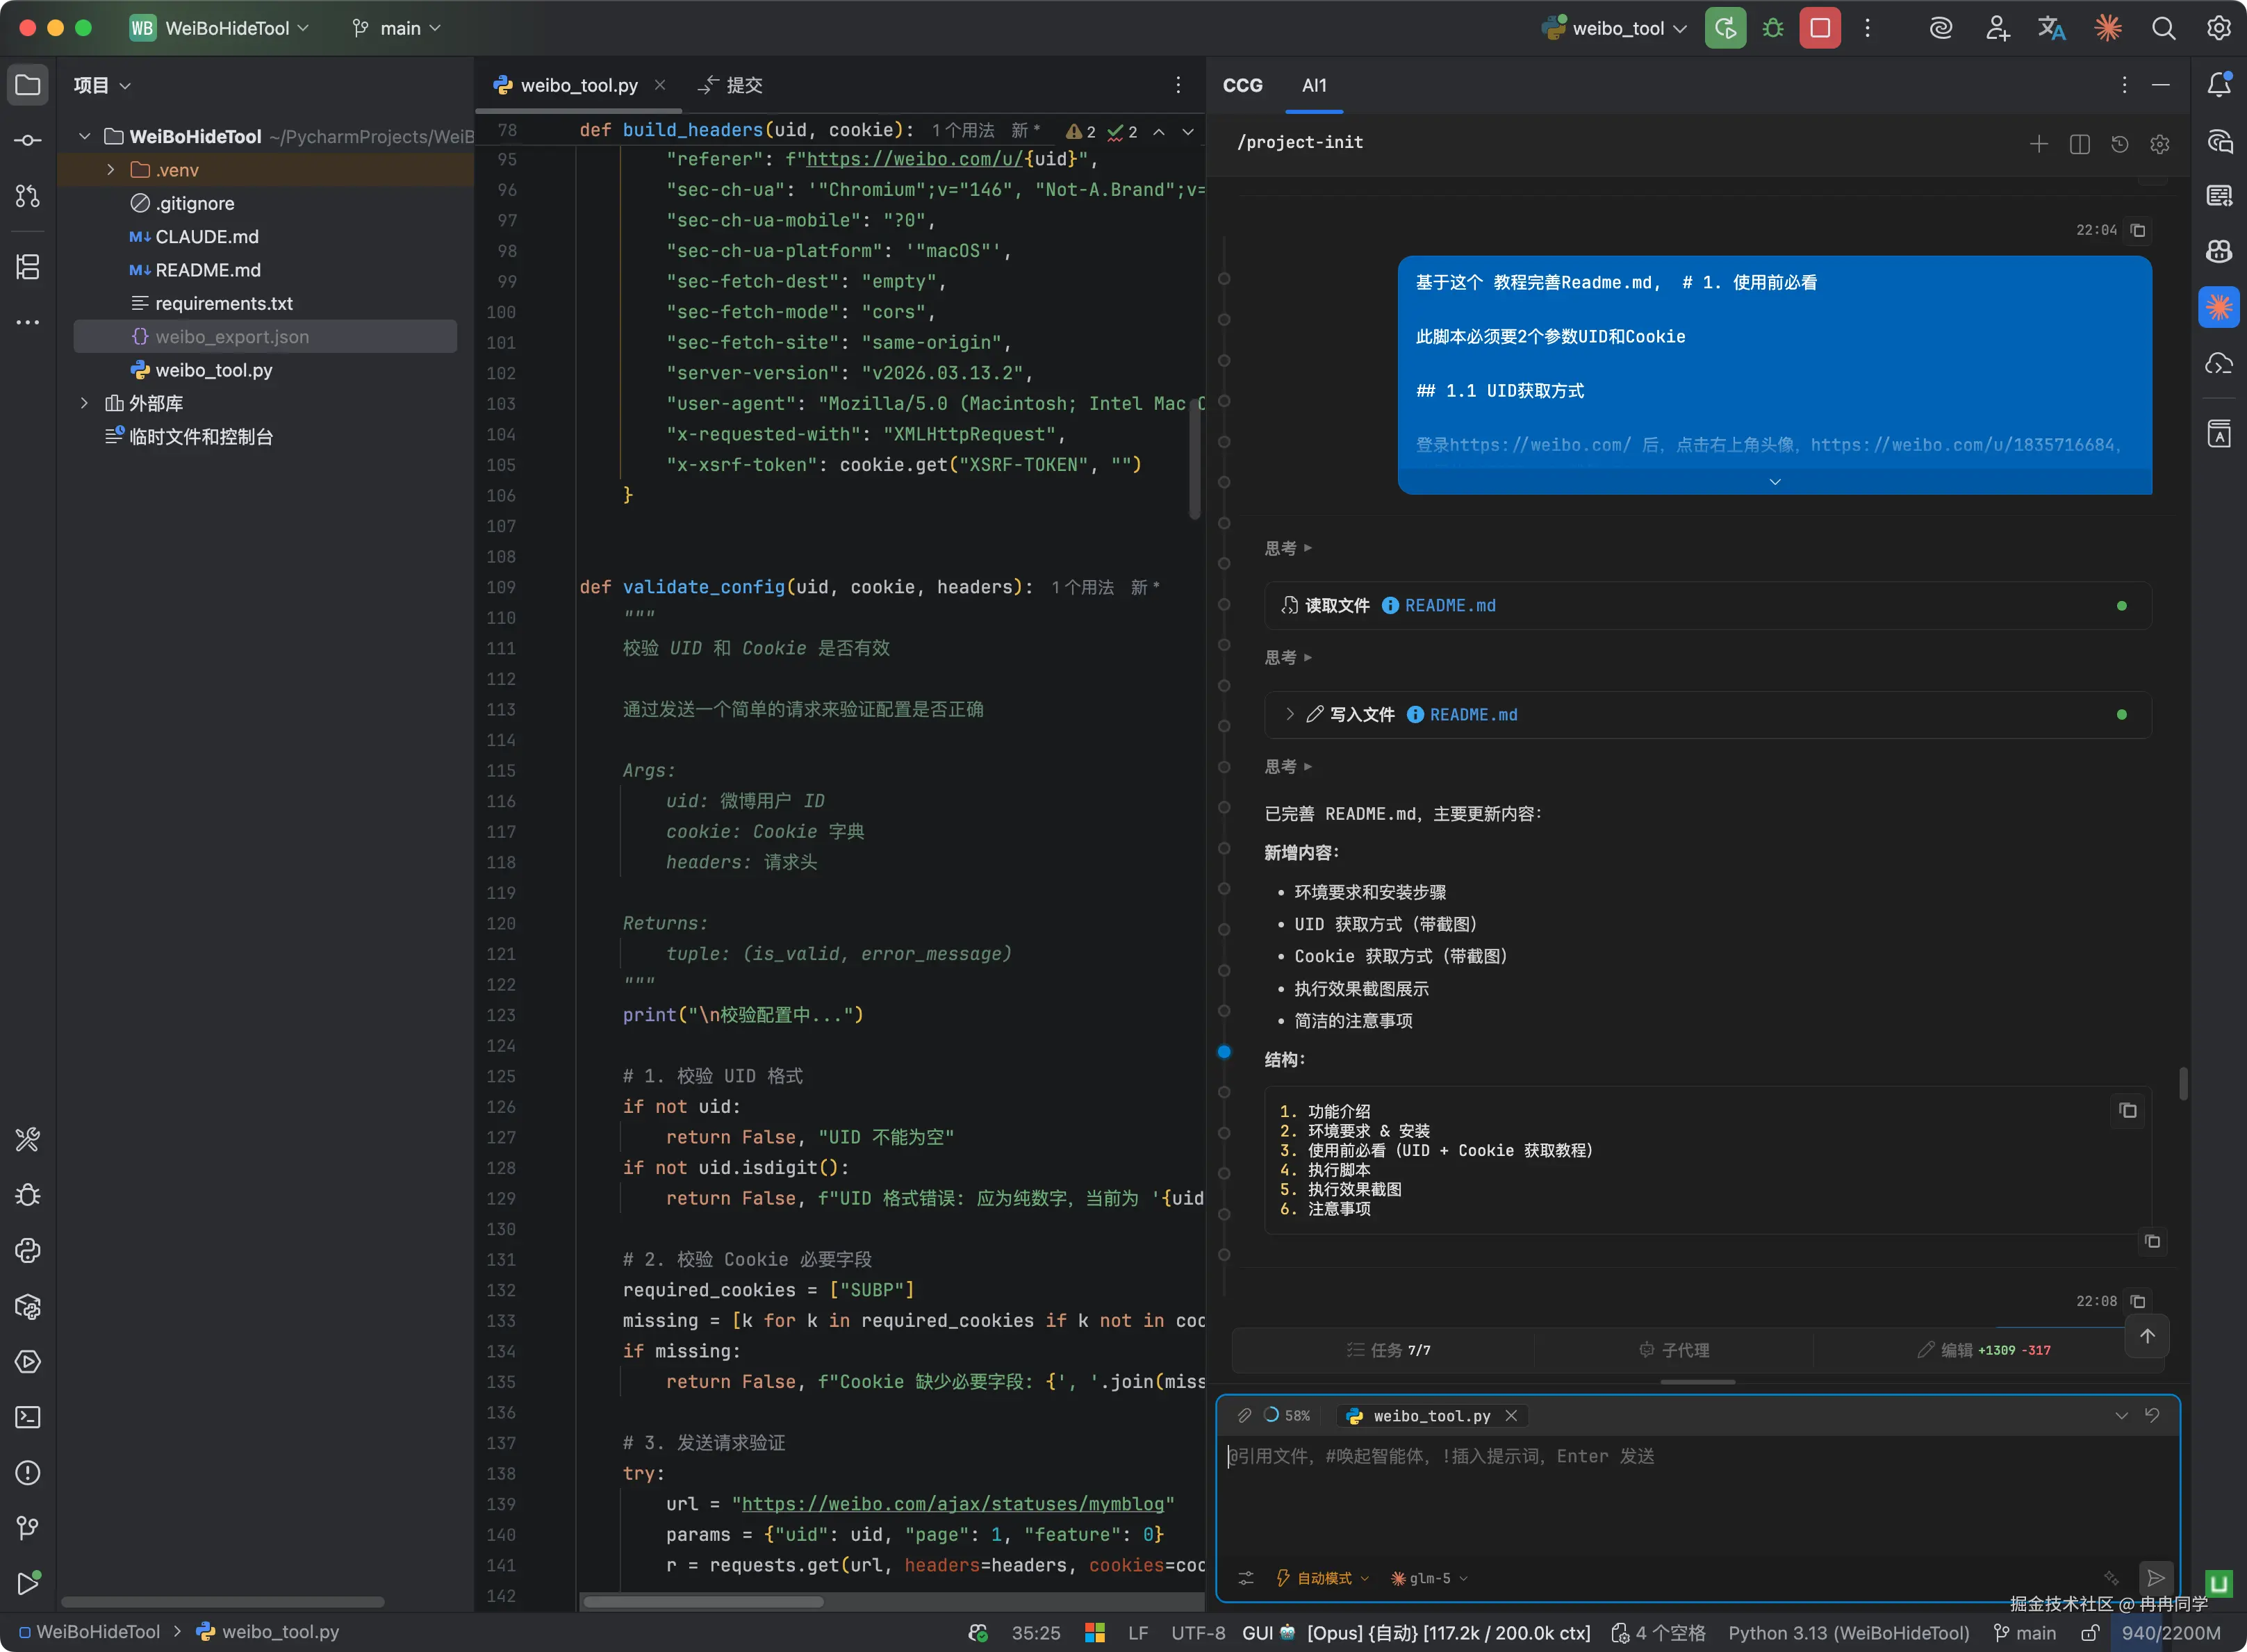Image resolution: width=2247 pixels, height=1652 pixels.
Task: Expand the .venv folder in project tree
Action: 111,170
